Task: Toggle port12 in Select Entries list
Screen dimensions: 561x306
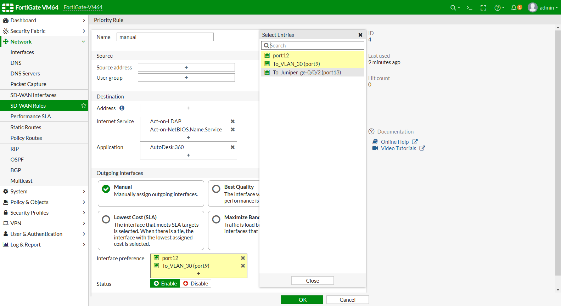Action: (313, 55)
